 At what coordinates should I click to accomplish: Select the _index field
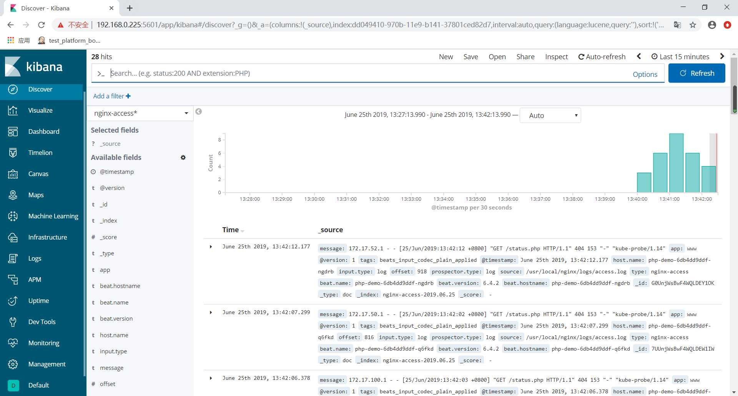pyautogui.click(x=108, y=220)
